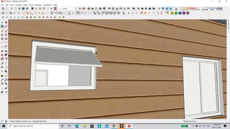Open the View menu
Image resolution: width=230 pixels, height=129 pixels.
point(12,5)
